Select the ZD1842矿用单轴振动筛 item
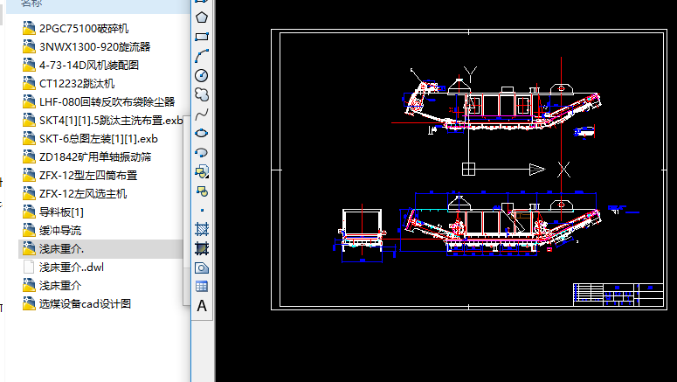 tap(86, 156)
